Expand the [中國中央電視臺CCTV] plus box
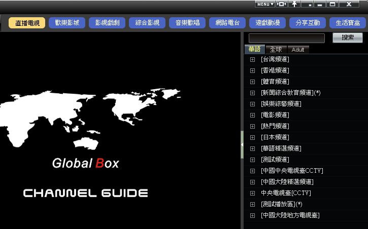The width and height of the screenshot is (368, 229). coord(253,171)
